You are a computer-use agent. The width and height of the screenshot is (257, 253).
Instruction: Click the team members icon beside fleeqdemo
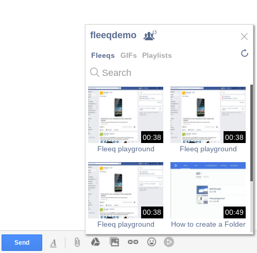[150, 36]
